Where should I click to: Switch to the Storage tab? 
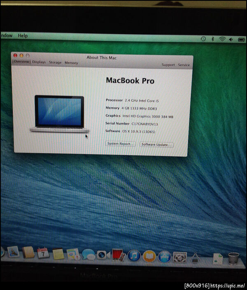(55, 62)
